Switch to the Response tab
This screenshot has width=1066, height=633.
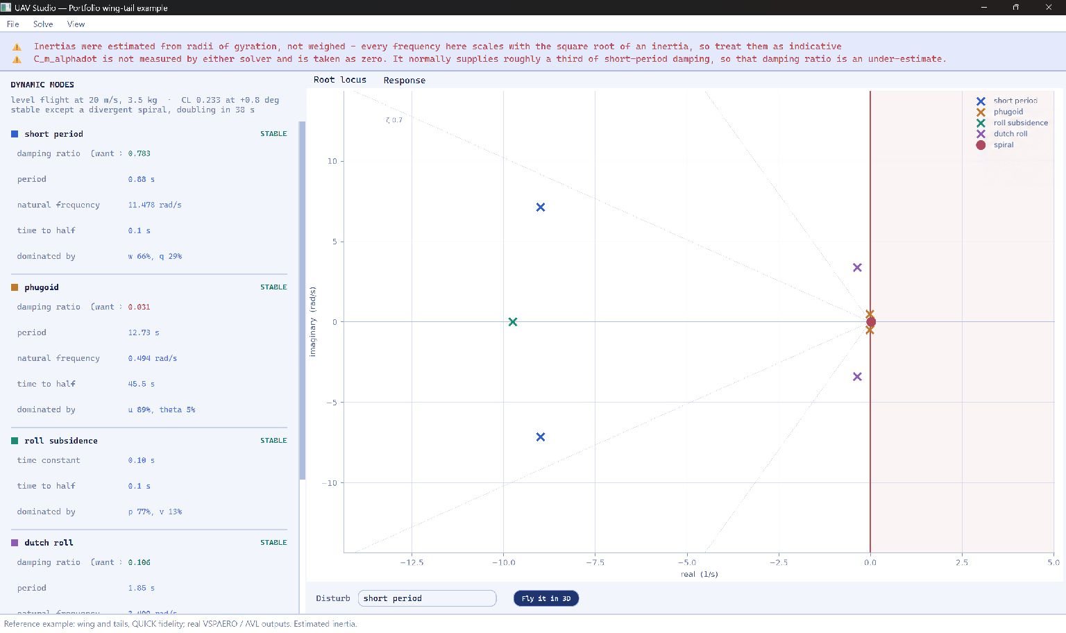pos(405,81)
